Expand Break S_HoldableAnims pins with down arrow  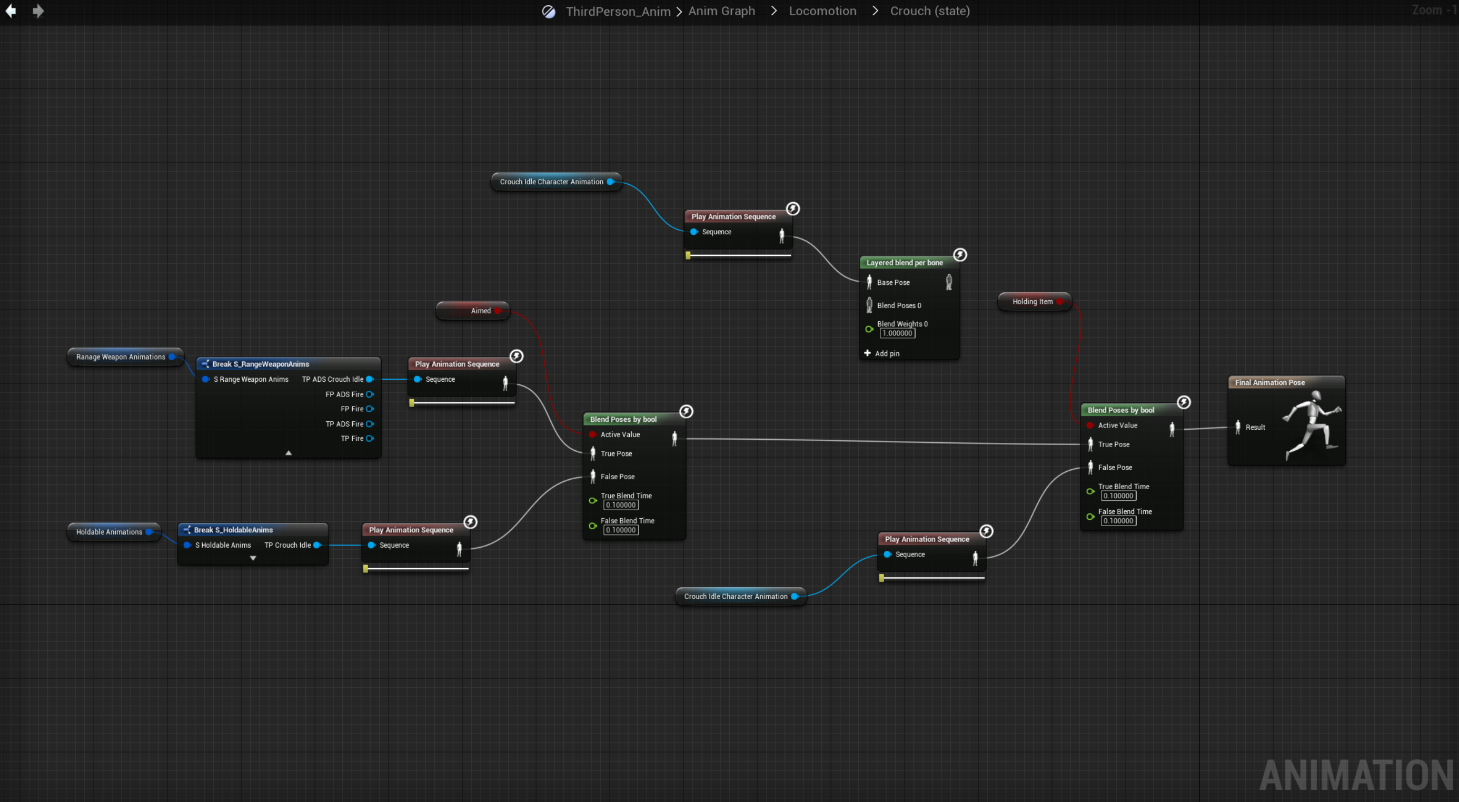coord(253,558)
